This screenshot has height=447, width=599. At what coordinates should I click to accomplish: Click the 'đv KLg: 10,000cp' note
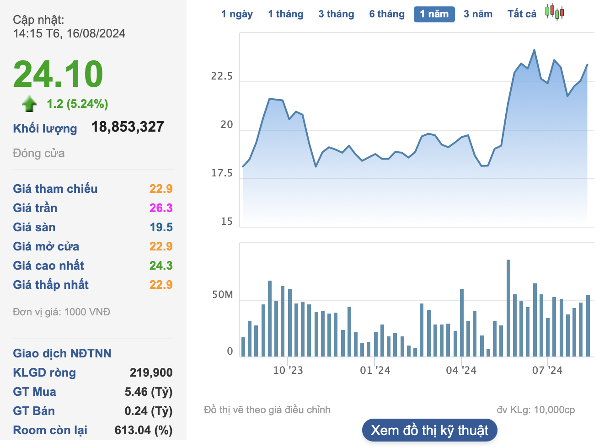(536, 410)
